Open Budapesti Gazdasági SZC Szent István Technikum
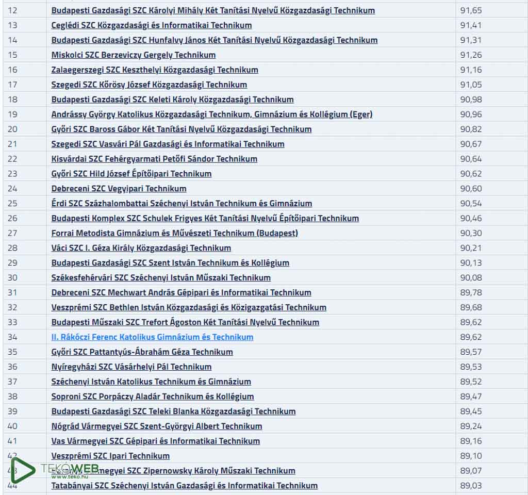This screenshot has width=528, height=495. tap(170, 262)
